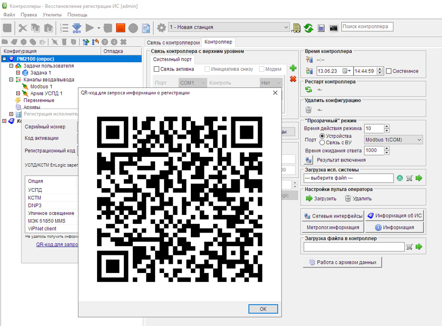The image size is (442, 326).
Task: Click the Поиск контроллера search field
Action: (367, 26)
